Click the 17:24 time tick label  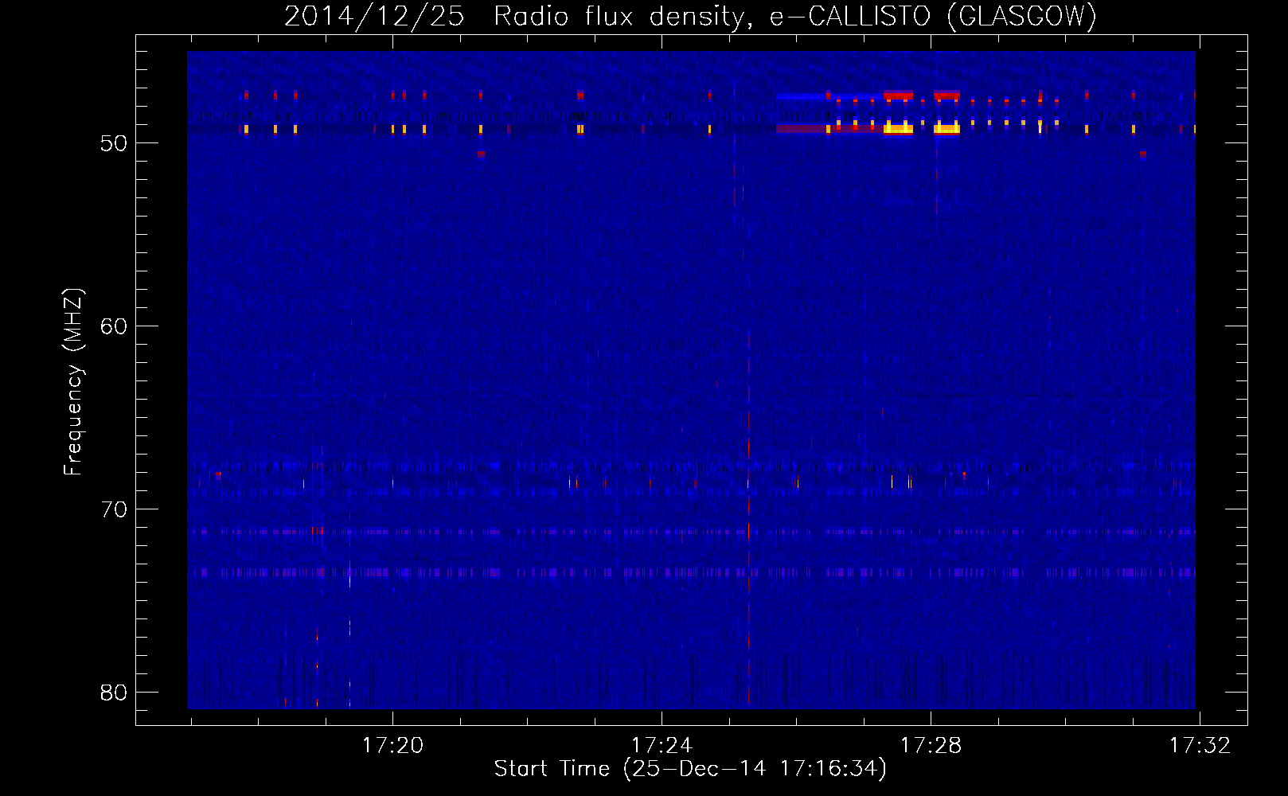pyautogui.click(x=662, y=746)
